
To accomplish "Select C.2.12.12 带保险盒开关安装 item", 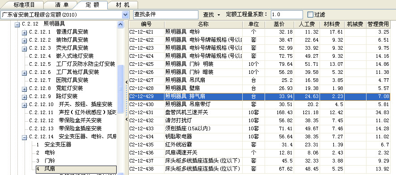I will coord(65,120).
